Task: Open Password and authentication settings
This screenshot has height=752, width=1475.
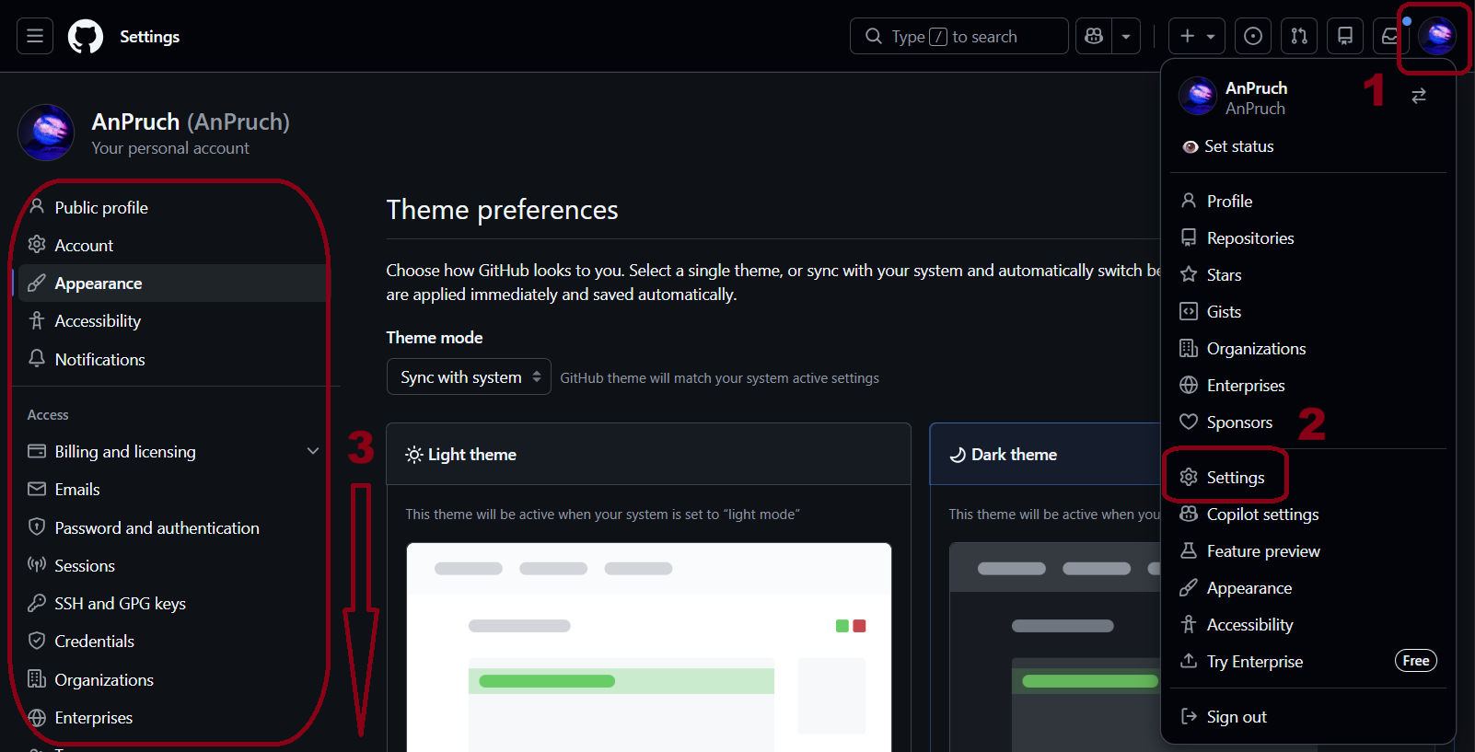Action: tap(172, 527)
